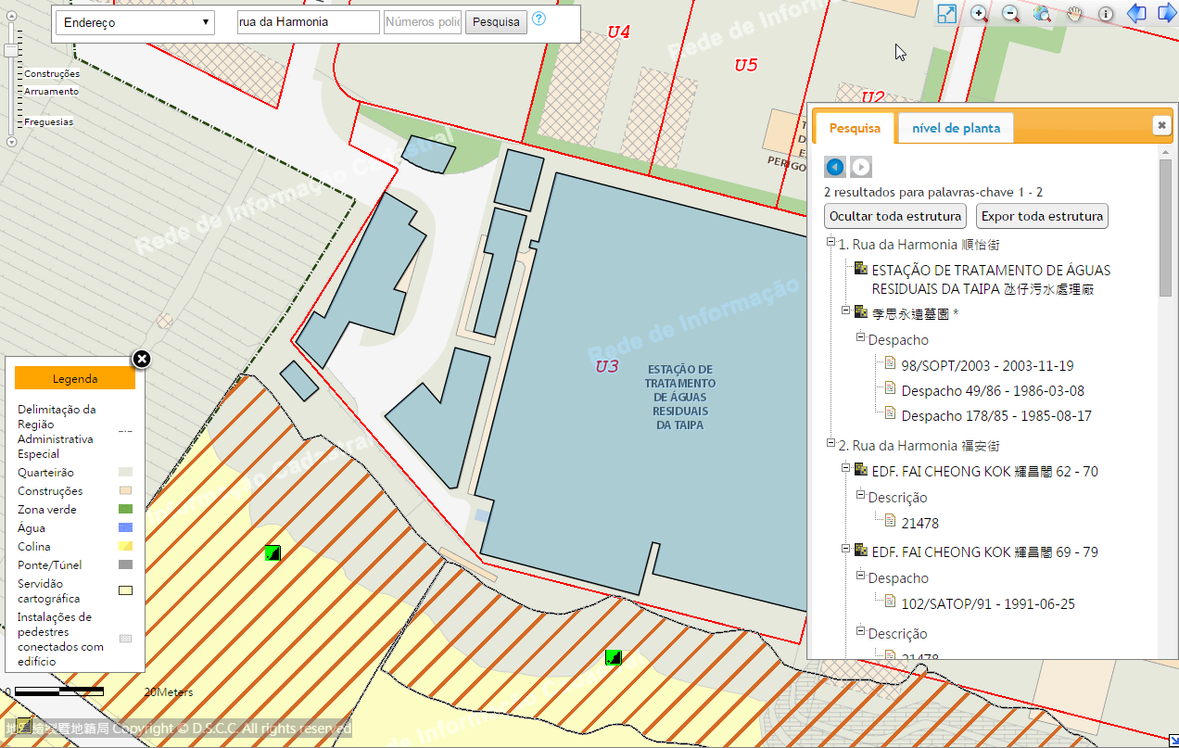Viewport: 1179px width, 748px height.
Task: Click the Números policiais input field
Action: click(x=423, y=22)
